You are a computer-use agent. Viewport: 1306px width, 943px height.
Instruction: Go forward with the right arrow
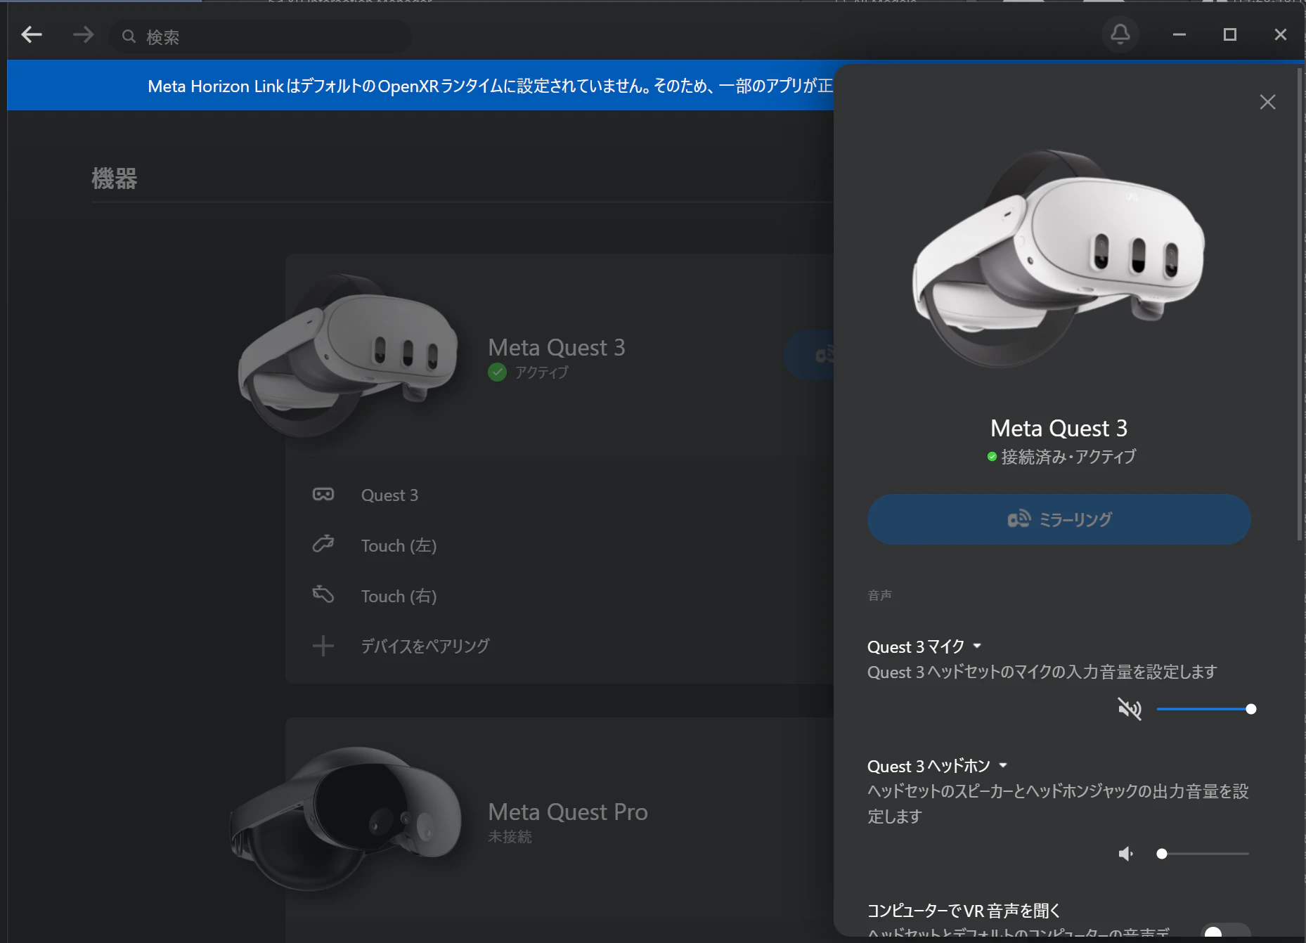click(x=83, y=34)
